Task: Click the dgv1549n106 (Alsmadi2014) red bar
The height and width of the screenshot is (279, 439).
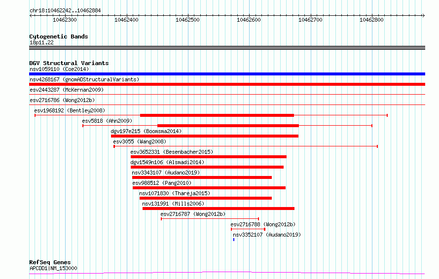Action: (x=207, y=167)
